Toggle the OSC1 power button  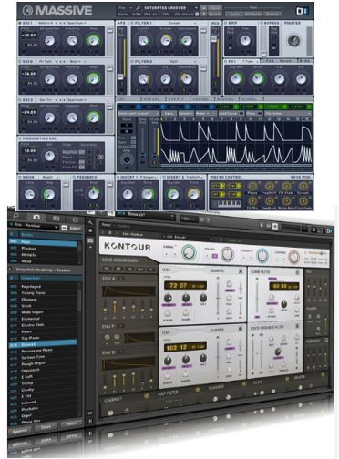(20, 23)
